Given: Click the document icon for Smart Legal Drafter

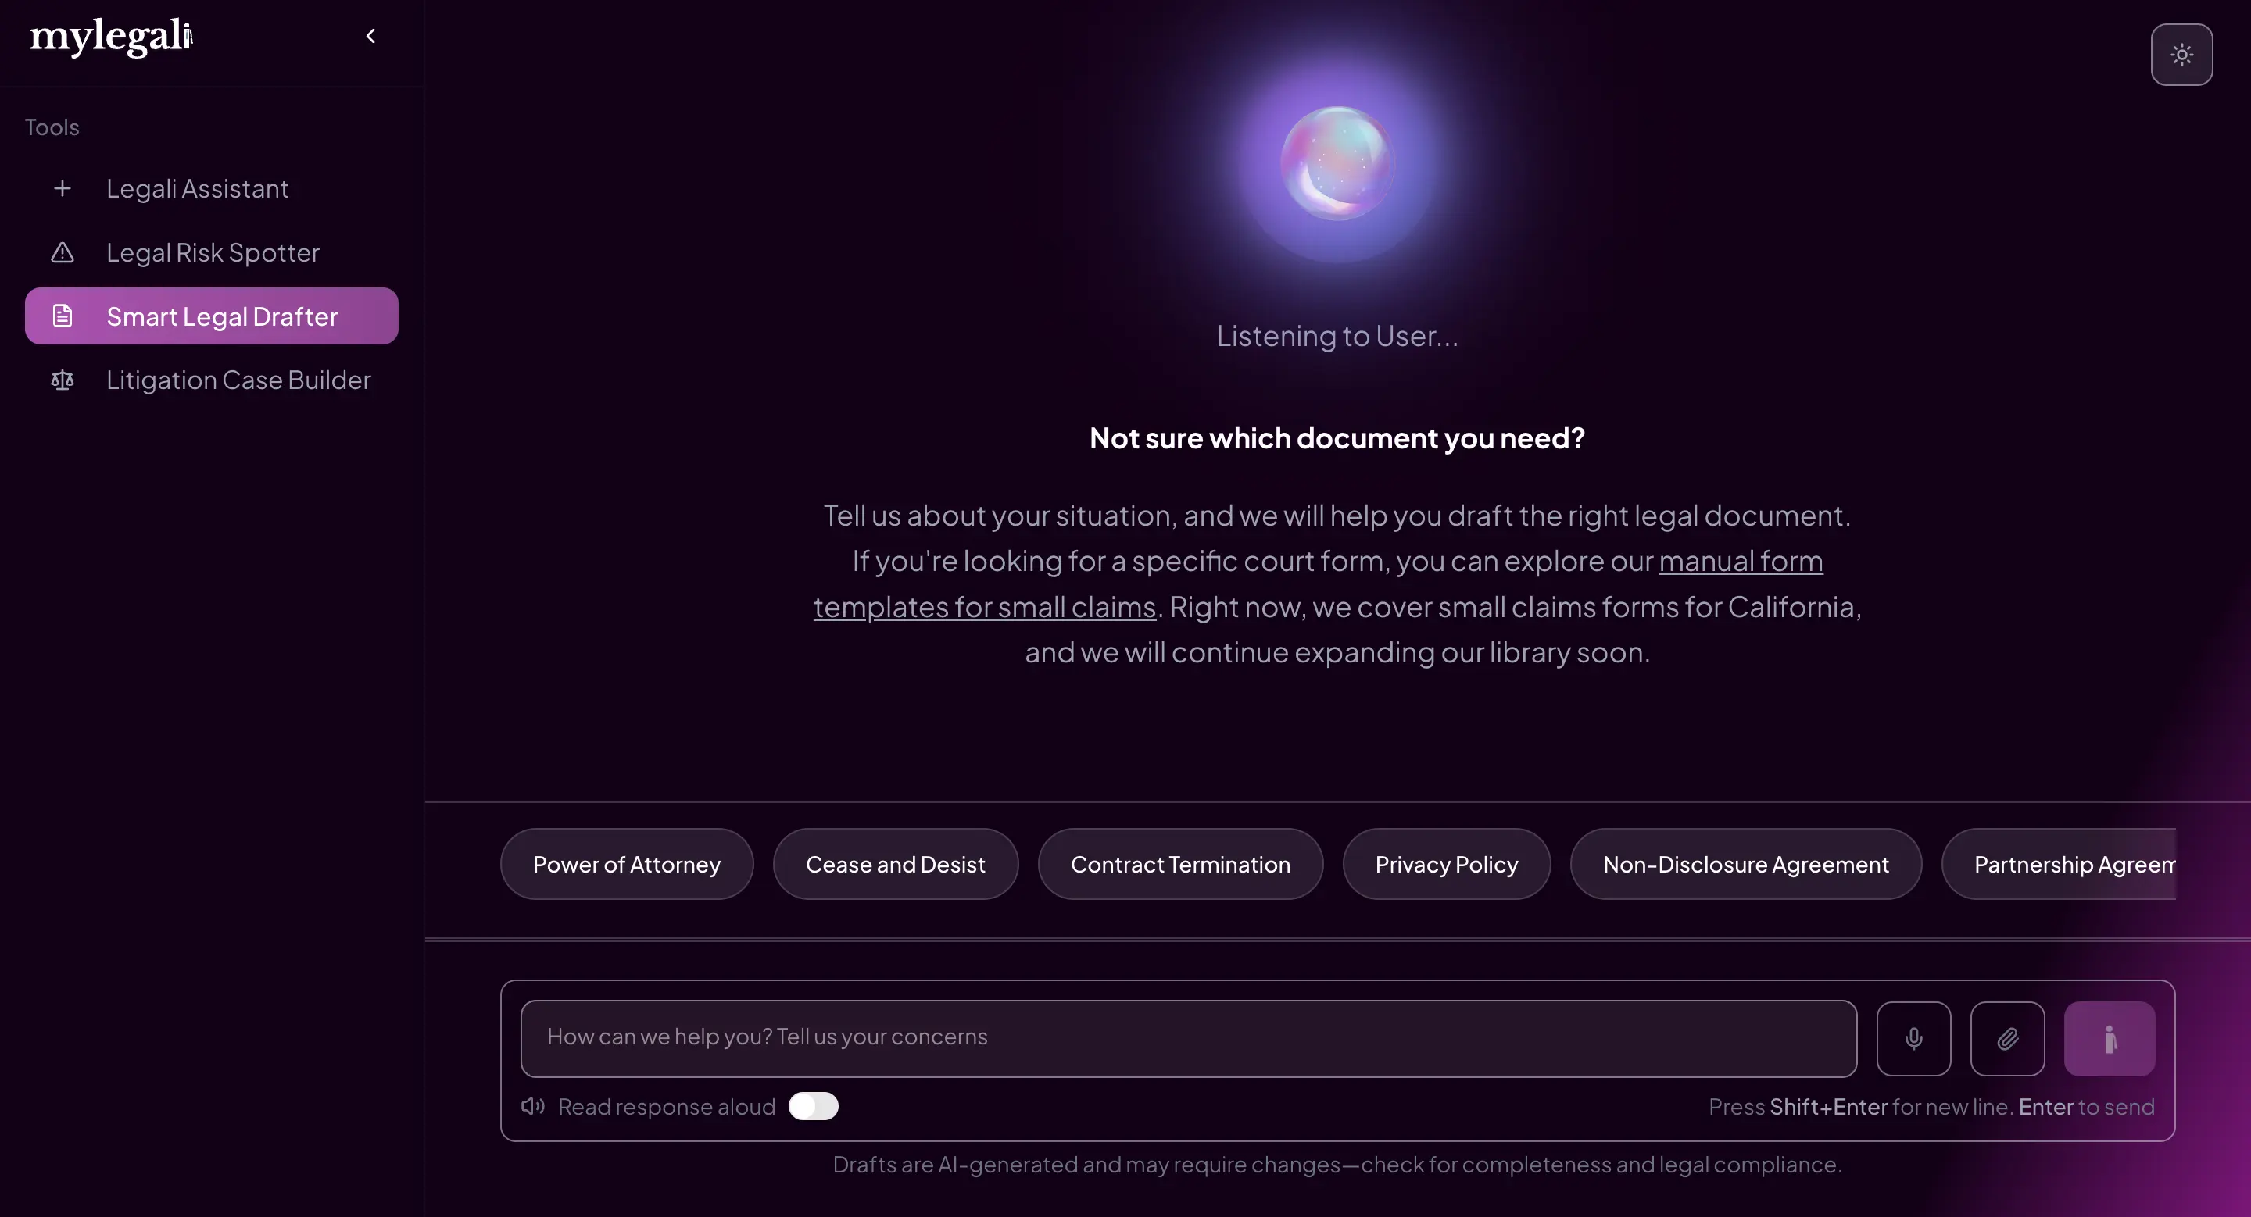Looking at the screenshot, I should [x=62, y=316].
